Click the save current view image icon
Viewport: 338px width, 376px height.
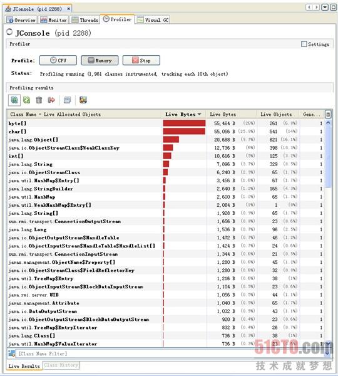[83, 100]
